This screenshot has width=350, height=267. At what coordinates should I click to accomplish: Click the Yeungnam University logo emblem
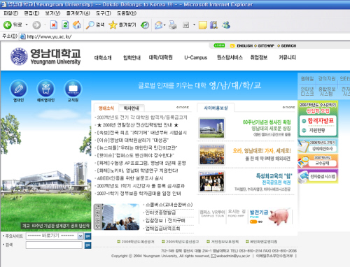(x=19, y=57)
